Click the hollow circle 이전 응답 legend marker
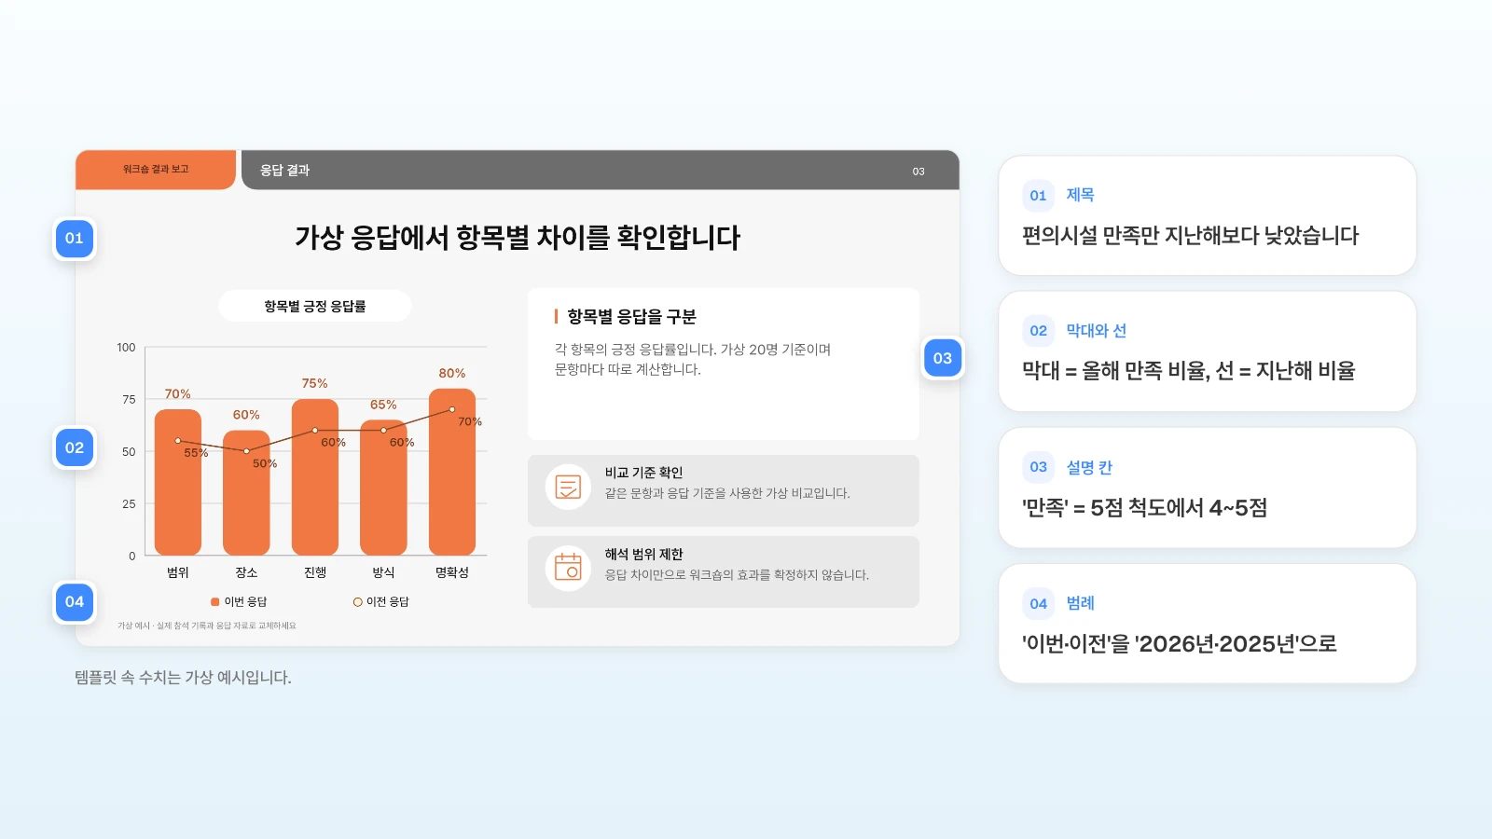 point(357,602)
